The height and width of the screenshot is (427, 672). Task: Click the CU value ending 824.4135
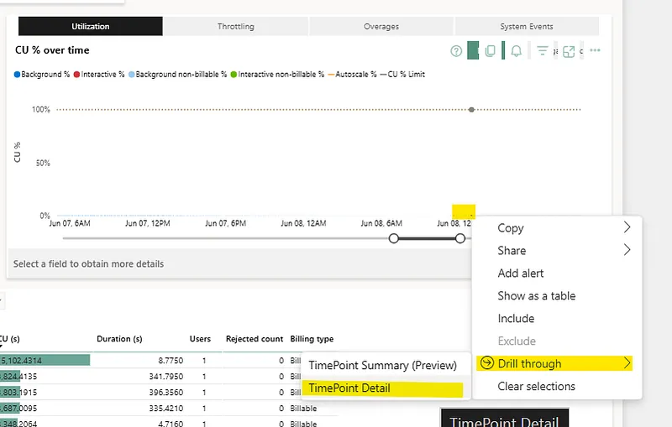coord(18,377)
